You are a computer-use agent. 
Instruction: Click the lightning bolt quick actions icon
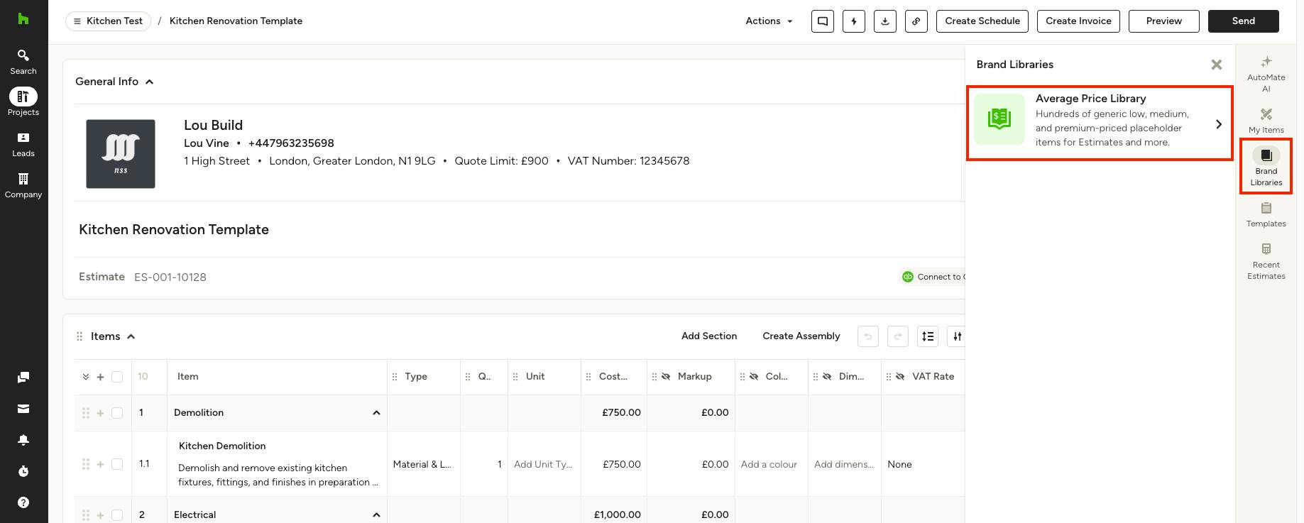tap(853, 21)
